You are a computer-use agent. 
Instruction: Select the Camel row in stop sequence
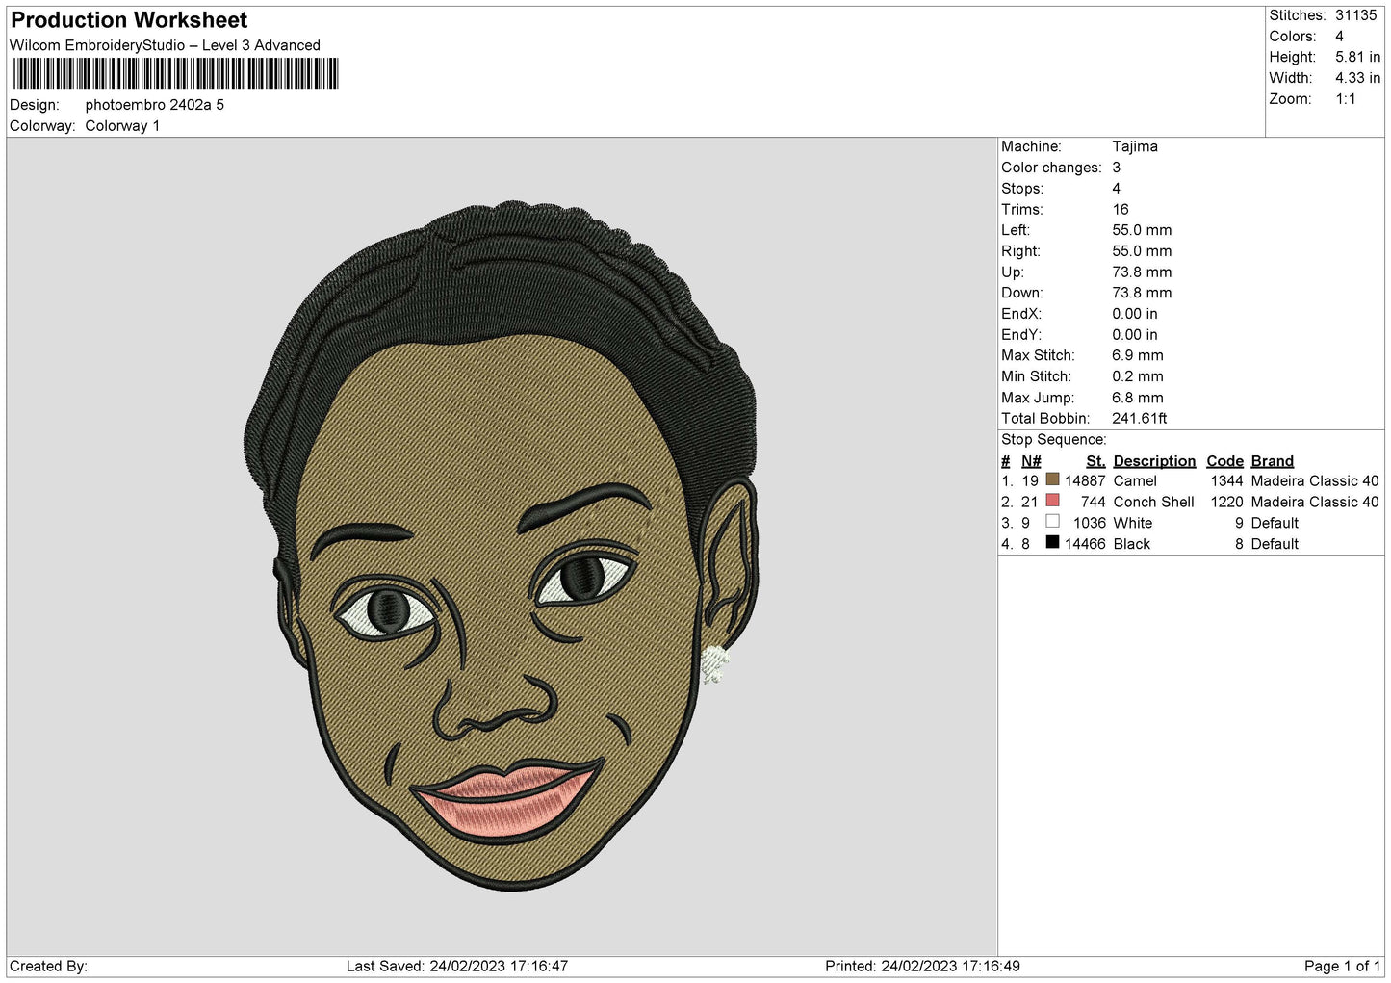tap(1191, 480)
